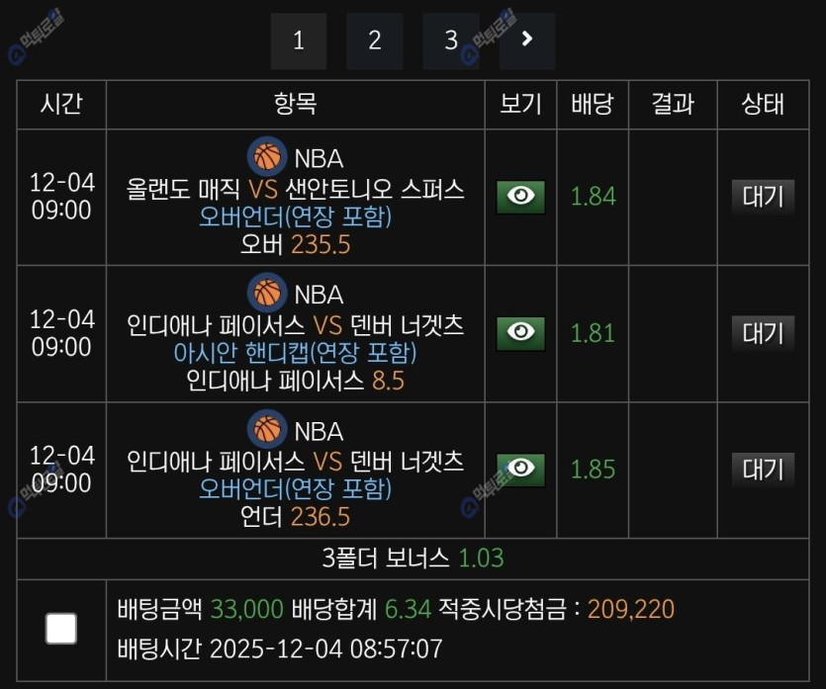View details of the Orlando vs San Antonio bet
This screenshot has height=689, width=826.
click(520, 197)
